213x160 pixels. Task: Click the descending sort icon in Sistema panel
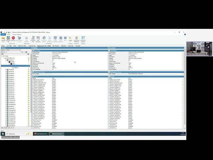tap(4, 52)
